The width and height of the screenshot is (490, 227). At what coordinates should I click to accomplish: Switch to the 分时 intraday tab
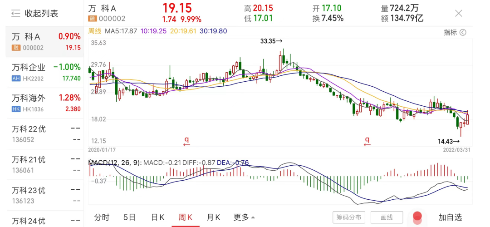click(102, 217)
